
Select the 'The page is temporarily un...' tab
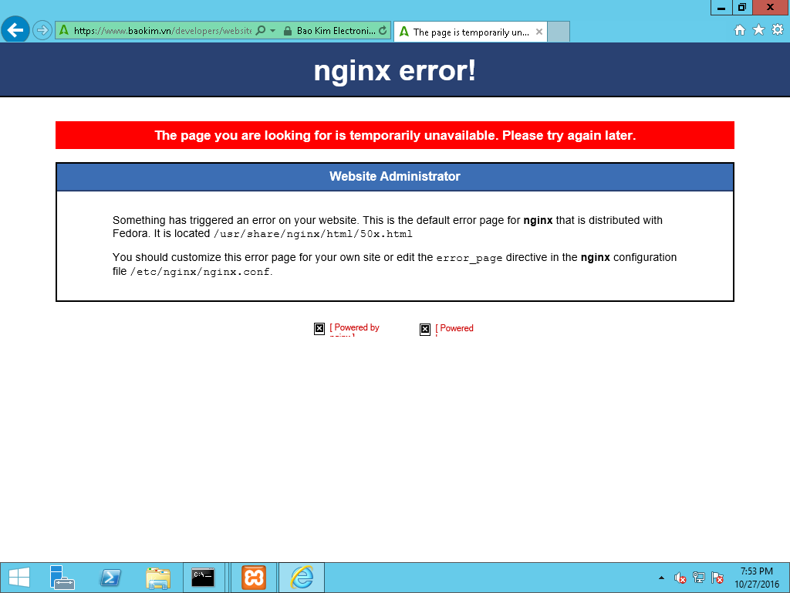pos(471,32)
